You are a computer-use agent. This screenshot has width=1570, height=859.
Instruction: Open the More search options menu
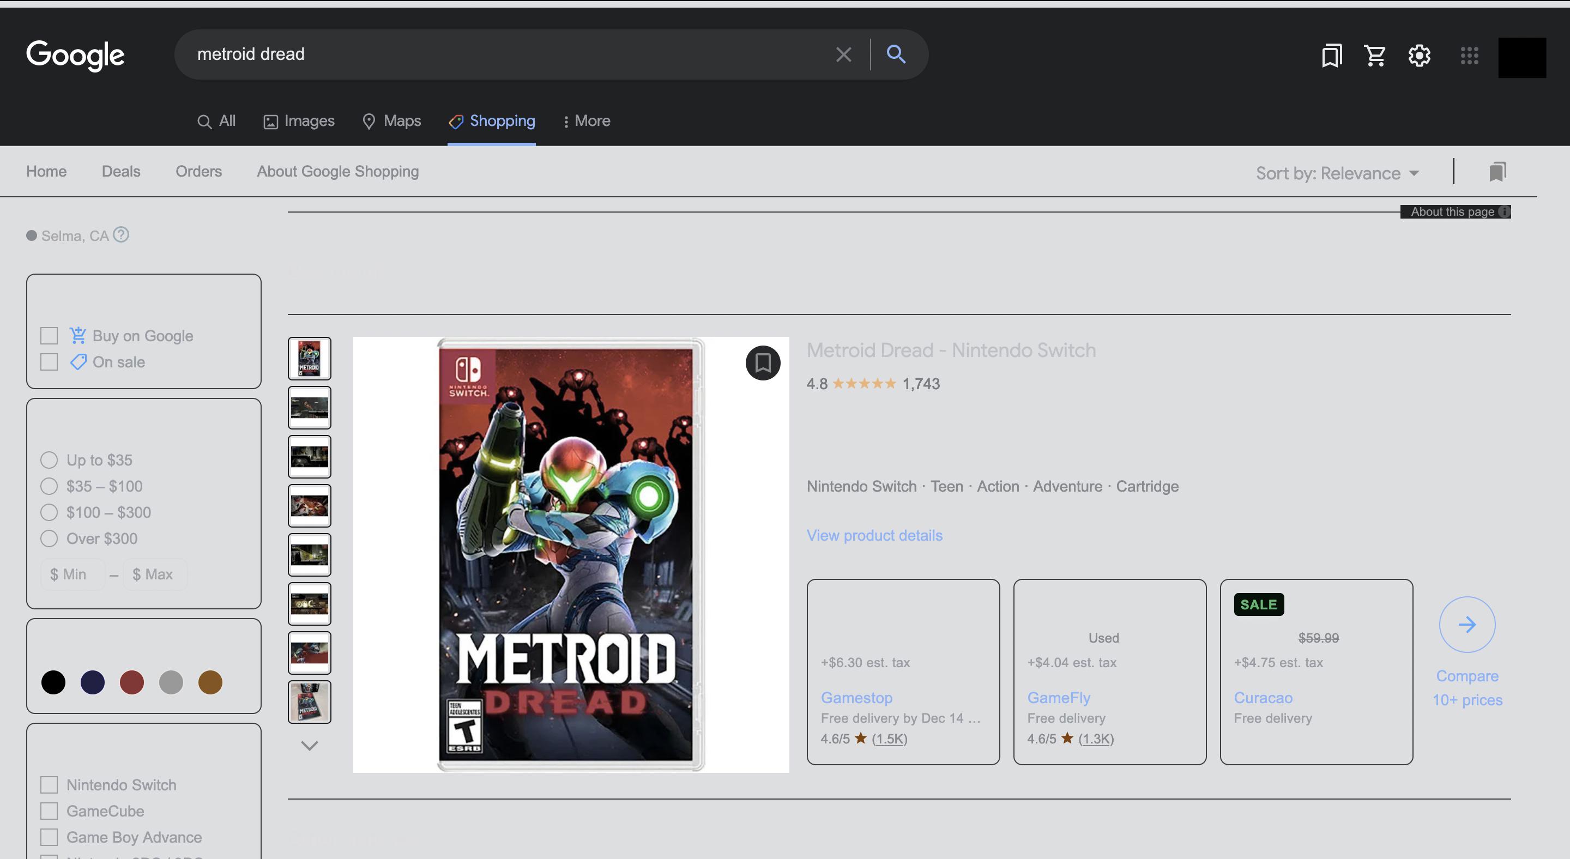click(x=587, y=121)
